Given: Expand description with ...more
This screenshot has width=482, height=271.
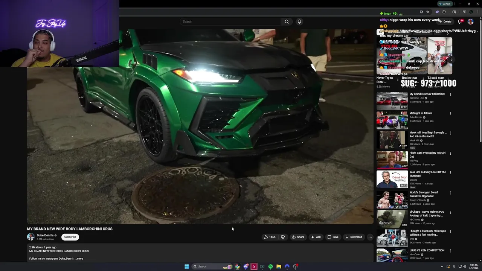Looking at the screenshot, I should tap(79, 259).
